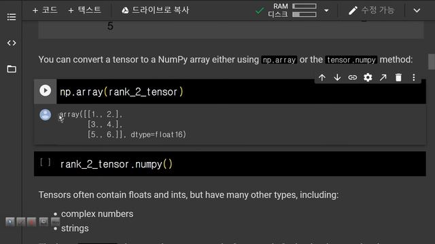This screenshot has height=244, width=435.
Task: Mirror cell in tab arrow icon
Action: point(383,77)
